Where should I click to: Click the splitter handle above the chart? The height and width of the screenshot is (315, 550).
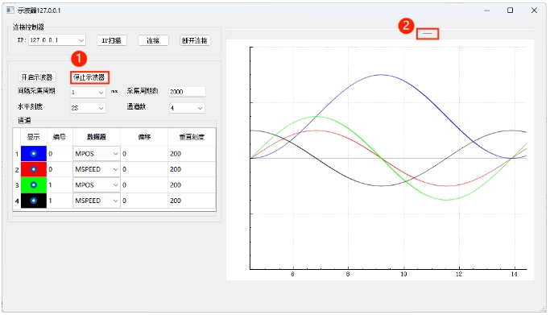(428, 33)
